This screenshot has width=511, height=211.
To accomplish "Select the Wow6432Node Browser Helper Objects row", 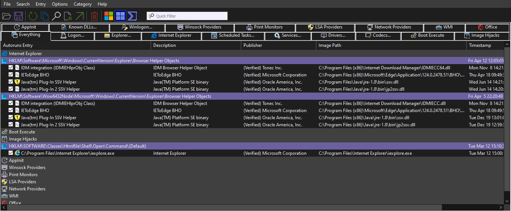I will 110,96.
